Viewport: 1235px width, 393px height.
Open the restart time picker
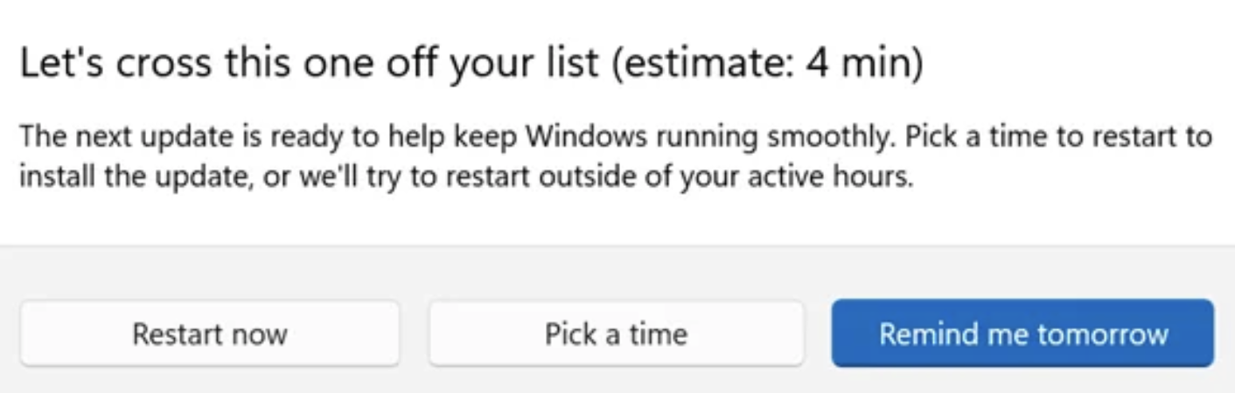[x=616, y=334]
